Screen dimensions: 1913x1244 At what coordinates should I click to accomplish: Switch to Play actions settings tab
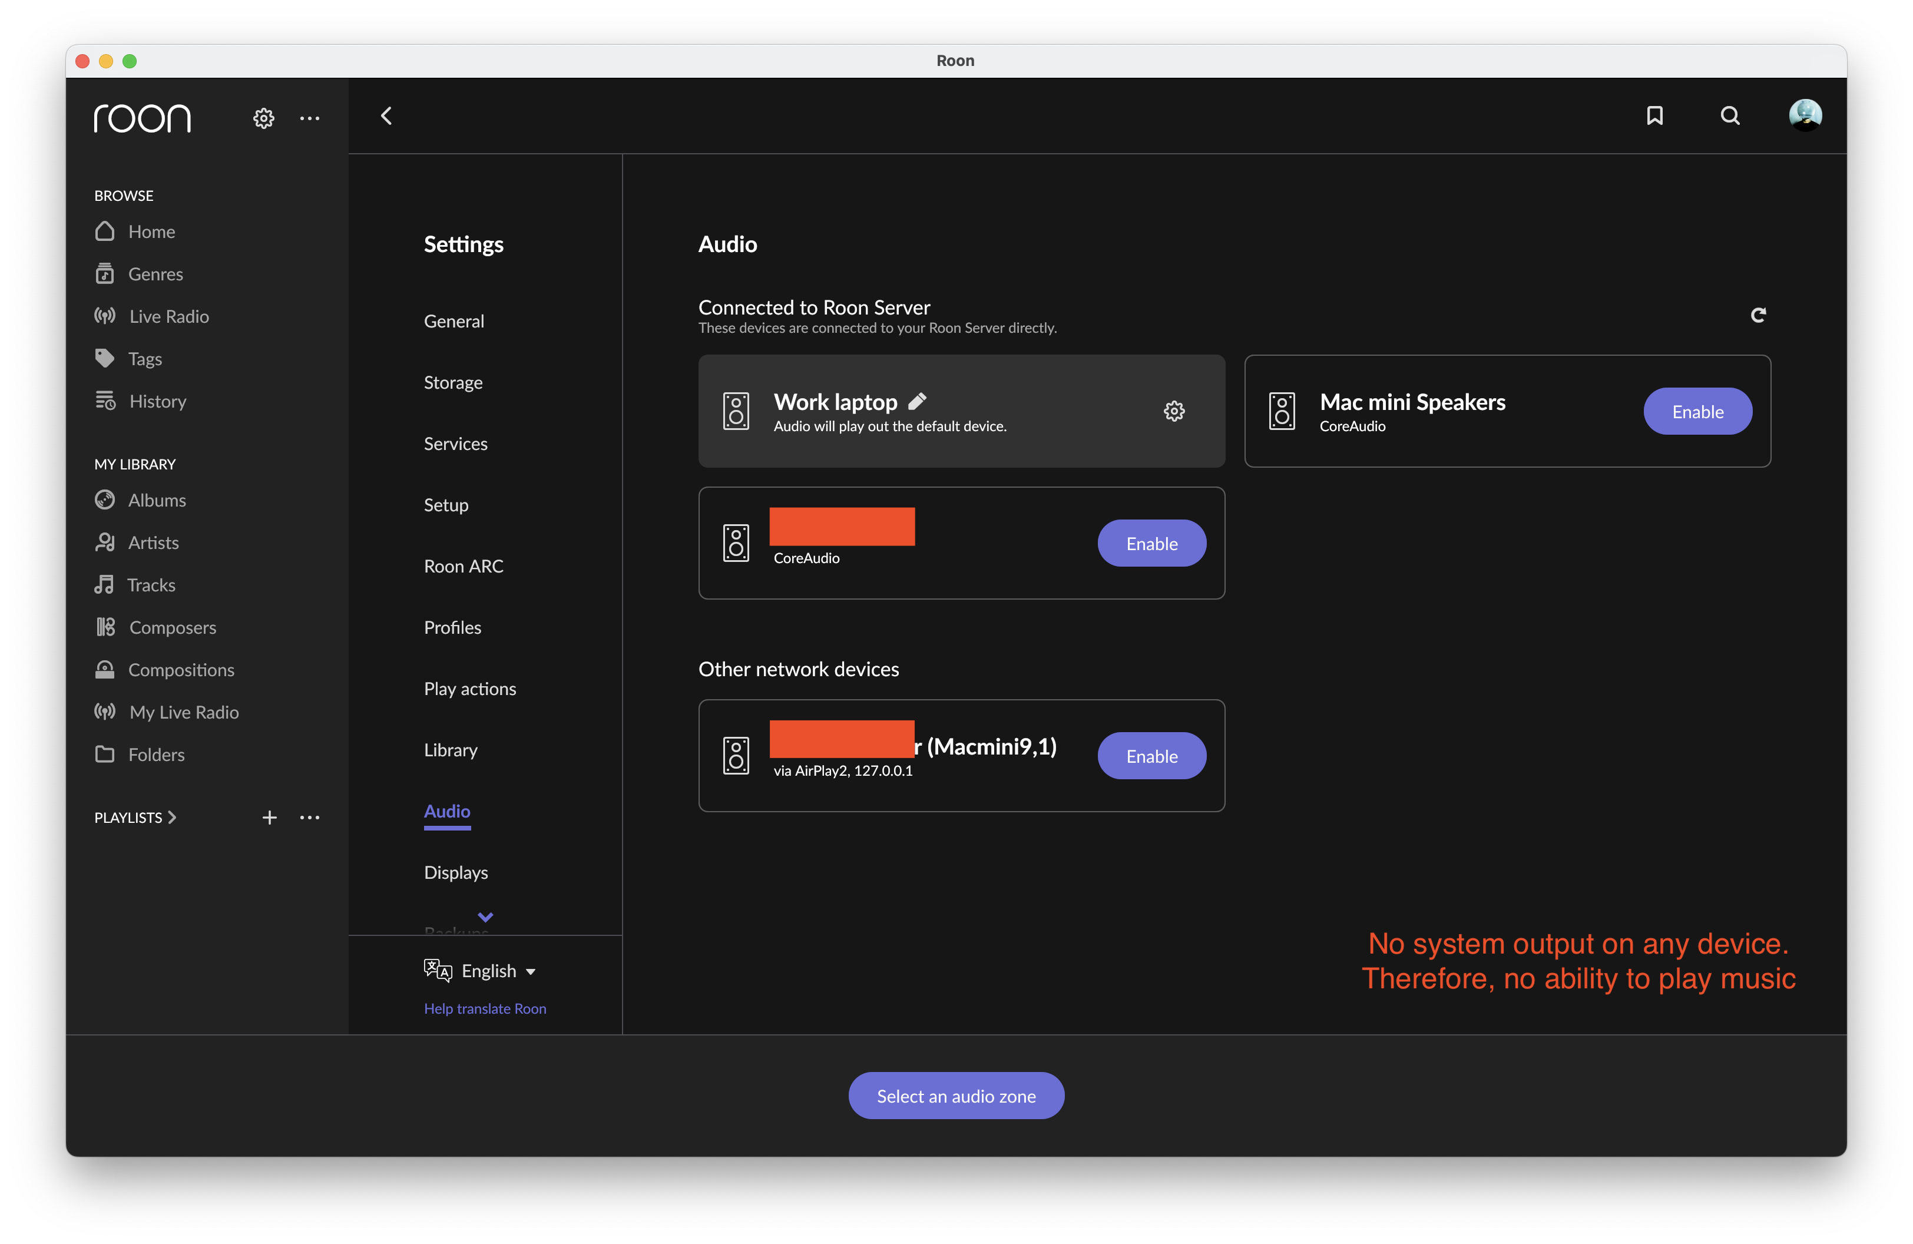(470, 689)
